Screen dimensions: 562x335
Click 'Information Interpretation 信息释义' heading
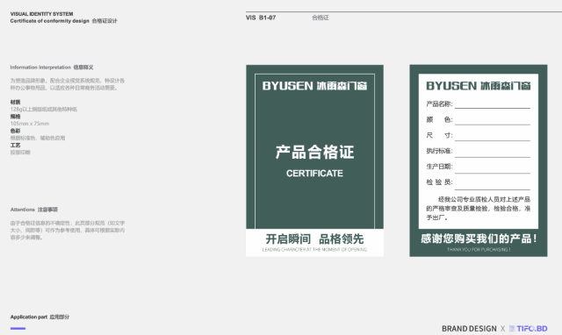52,68
